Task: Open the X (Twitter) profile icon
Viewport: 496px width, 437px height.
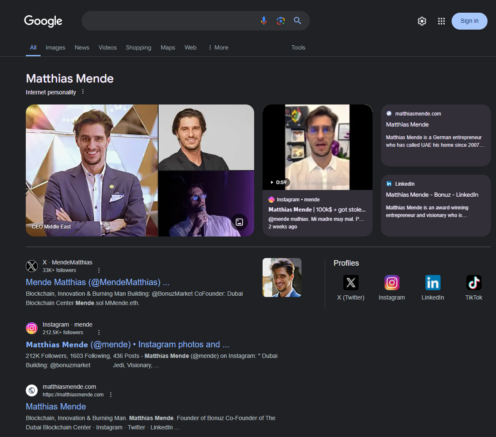Action: click(351, 283)
